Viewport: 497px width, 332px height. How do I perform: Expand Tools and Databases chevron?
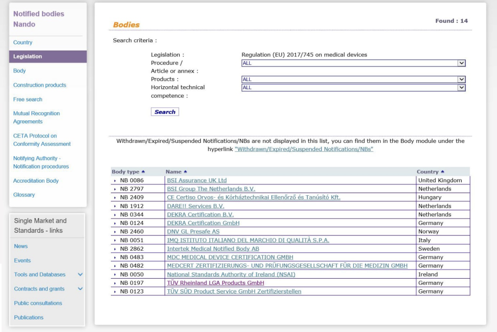[x=80, y=275]
